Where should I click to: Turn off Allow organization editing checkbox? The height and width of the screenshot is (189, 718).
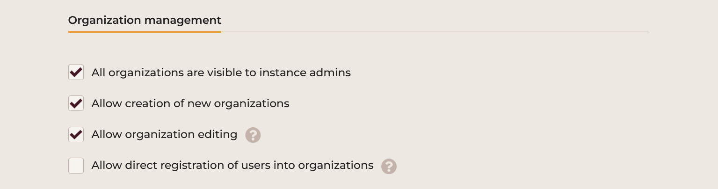point(76,135)
